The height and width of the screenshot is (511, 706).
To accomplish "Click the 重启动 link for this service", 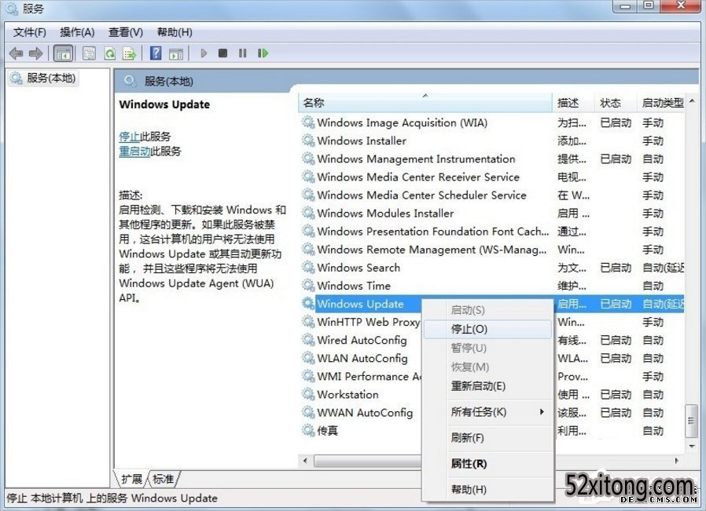I will pyautogui.click(x=134, y=151).
